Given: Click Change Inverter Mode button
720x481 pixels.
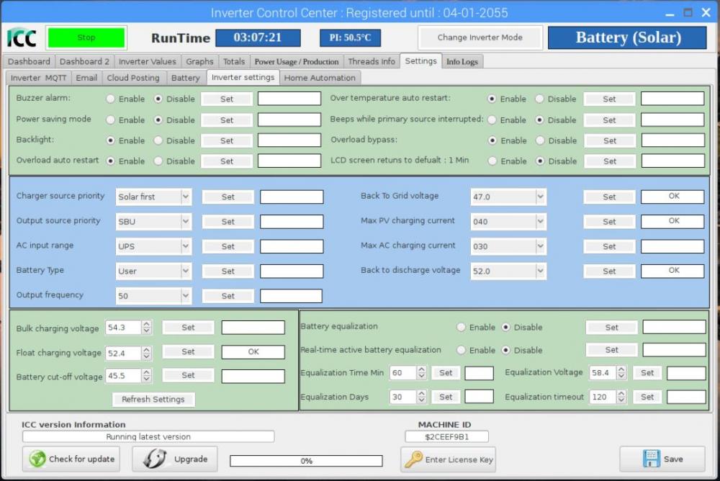Looking at the screenshot, I should tap(480, 37).
